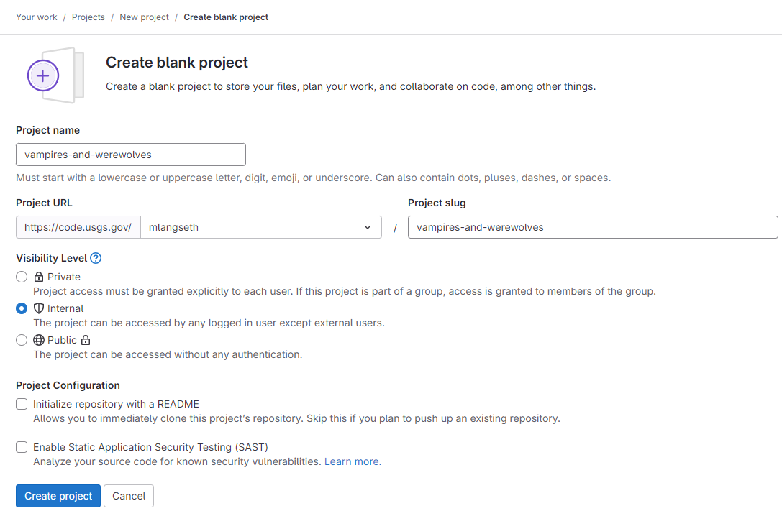Open the mlangseth namespace dropdown
Screen dimensions: 782x529
[x=261, y=227]
